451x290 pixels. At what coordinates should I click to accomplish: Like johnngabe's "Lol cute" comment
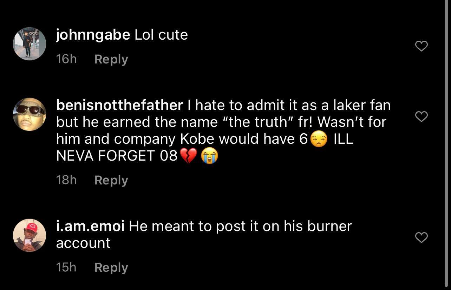click(421, 46)
